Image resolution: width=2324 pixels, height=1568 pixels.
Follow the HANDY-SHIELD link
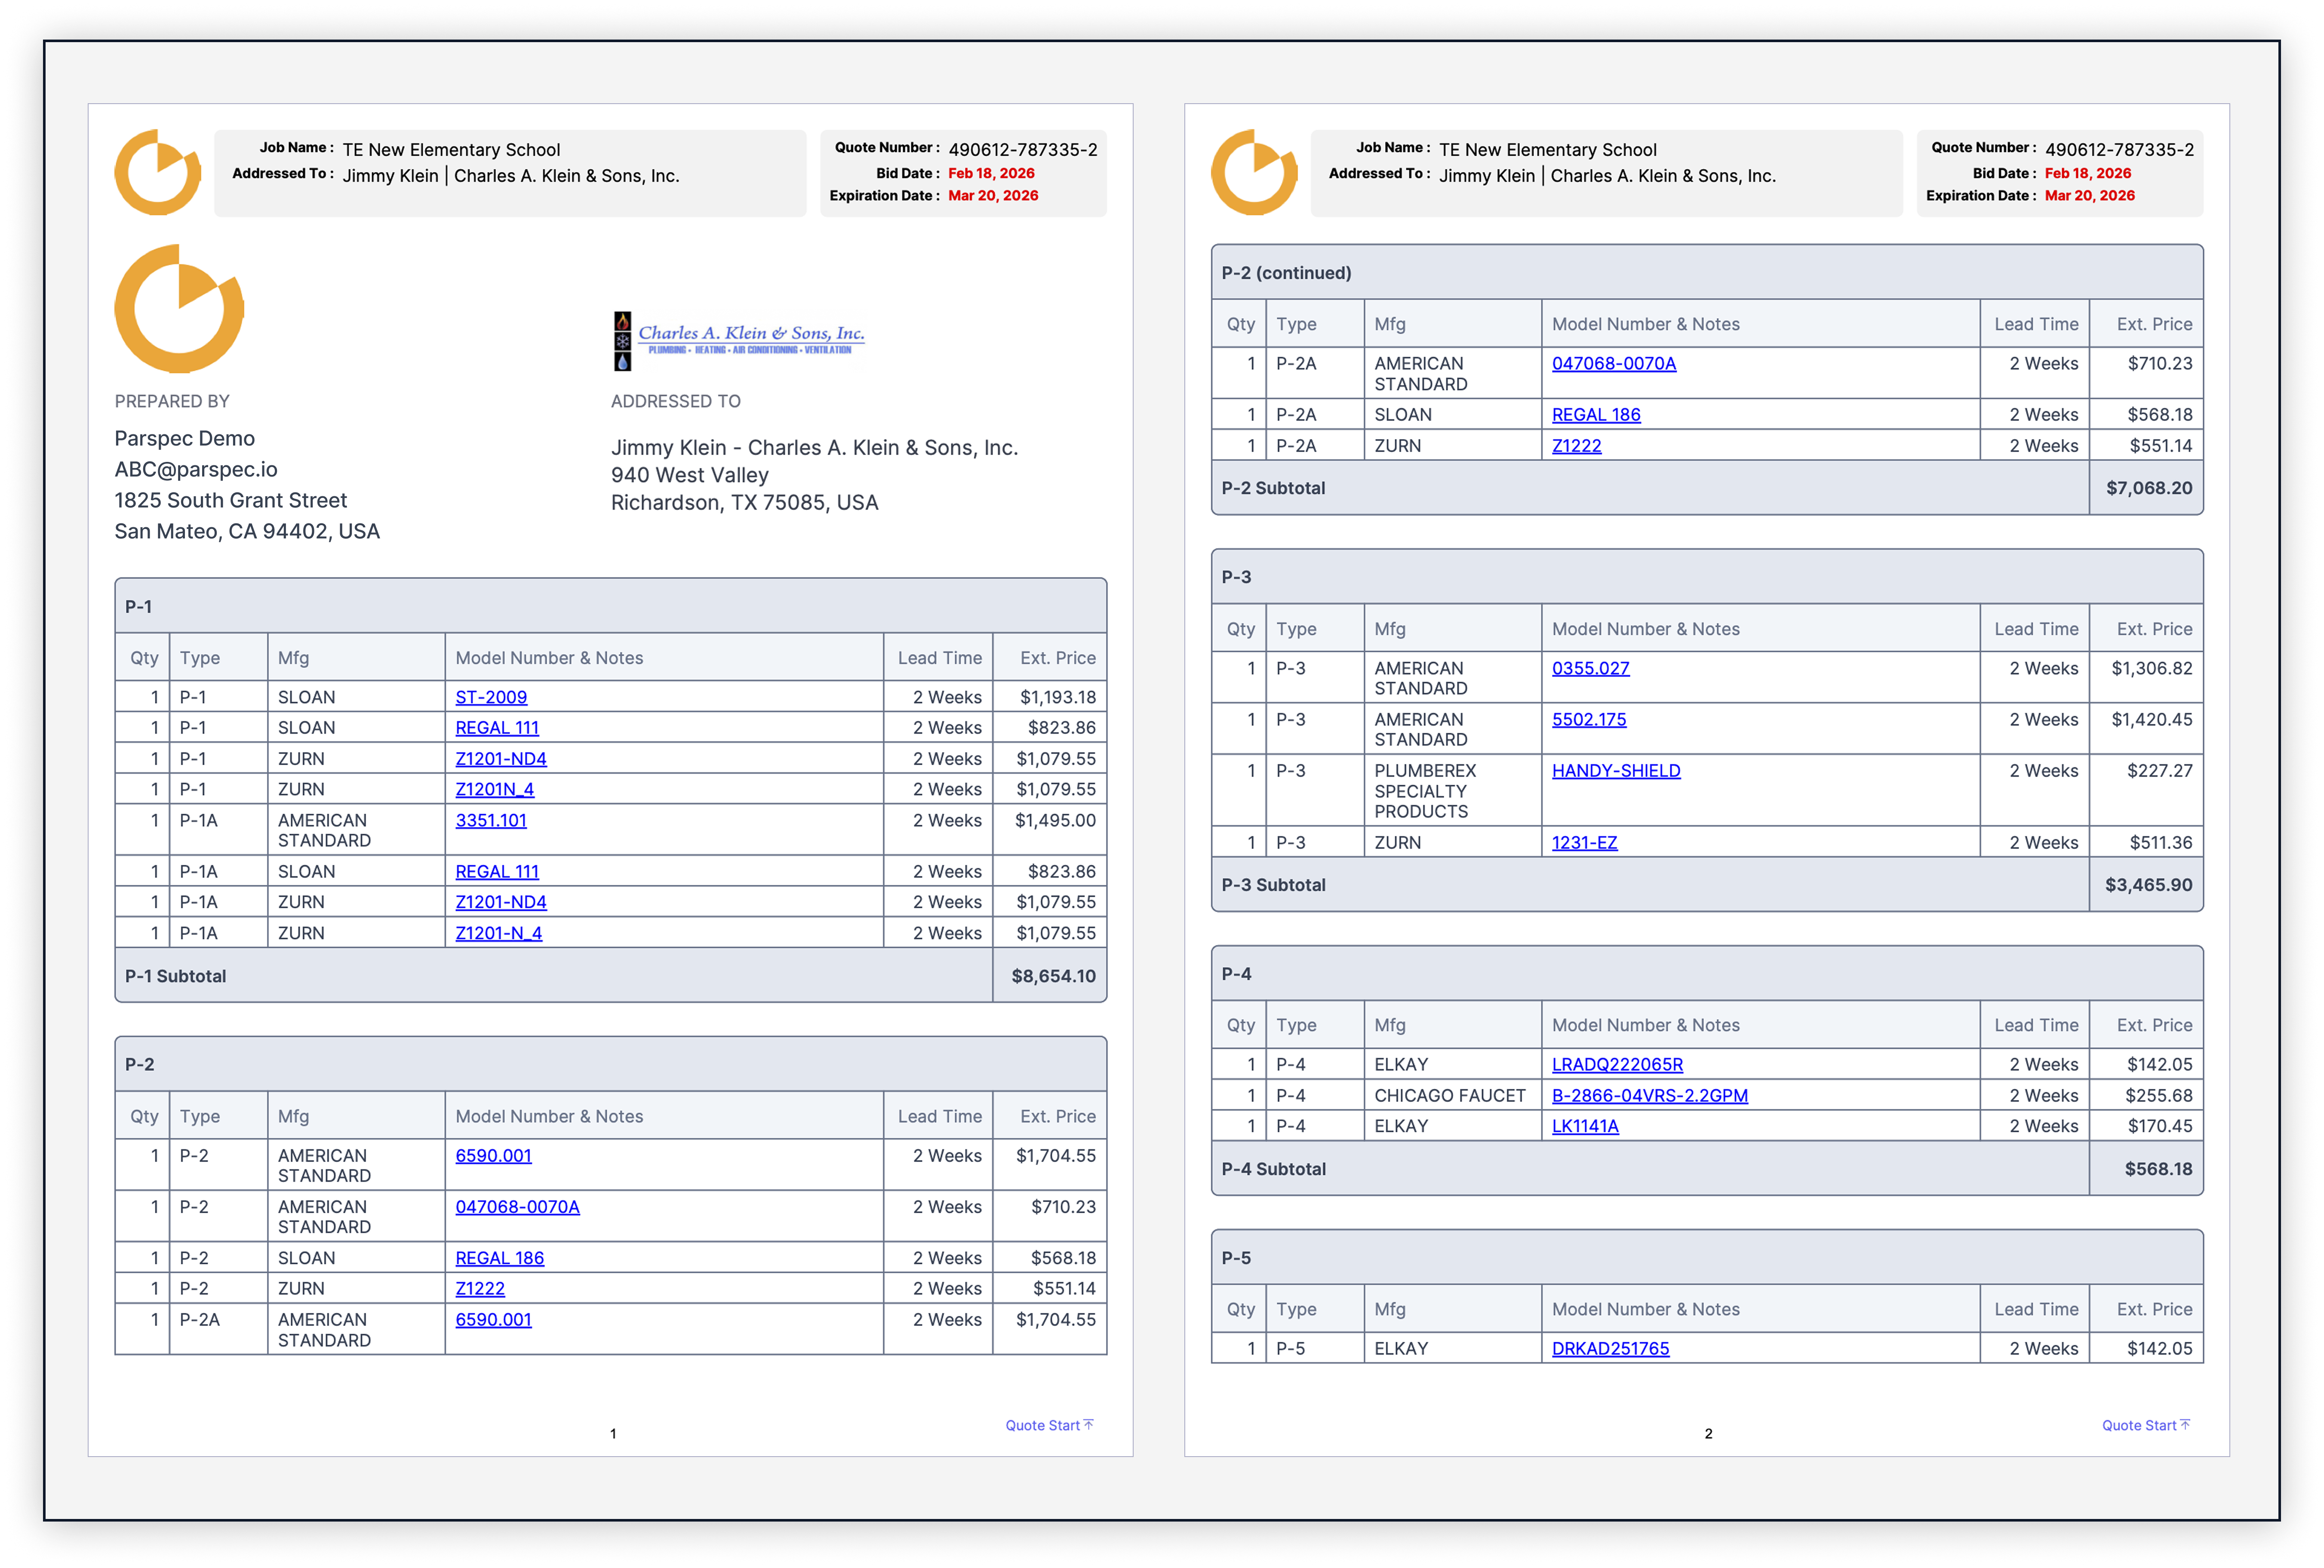pyautogui.click(x=1616, y=771)
